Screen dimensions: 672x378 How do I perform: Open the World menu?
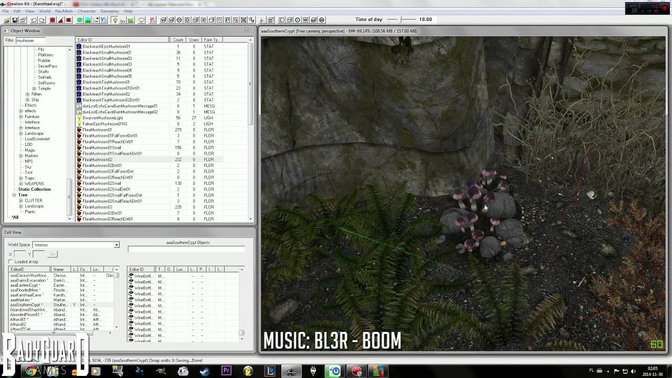45,11
